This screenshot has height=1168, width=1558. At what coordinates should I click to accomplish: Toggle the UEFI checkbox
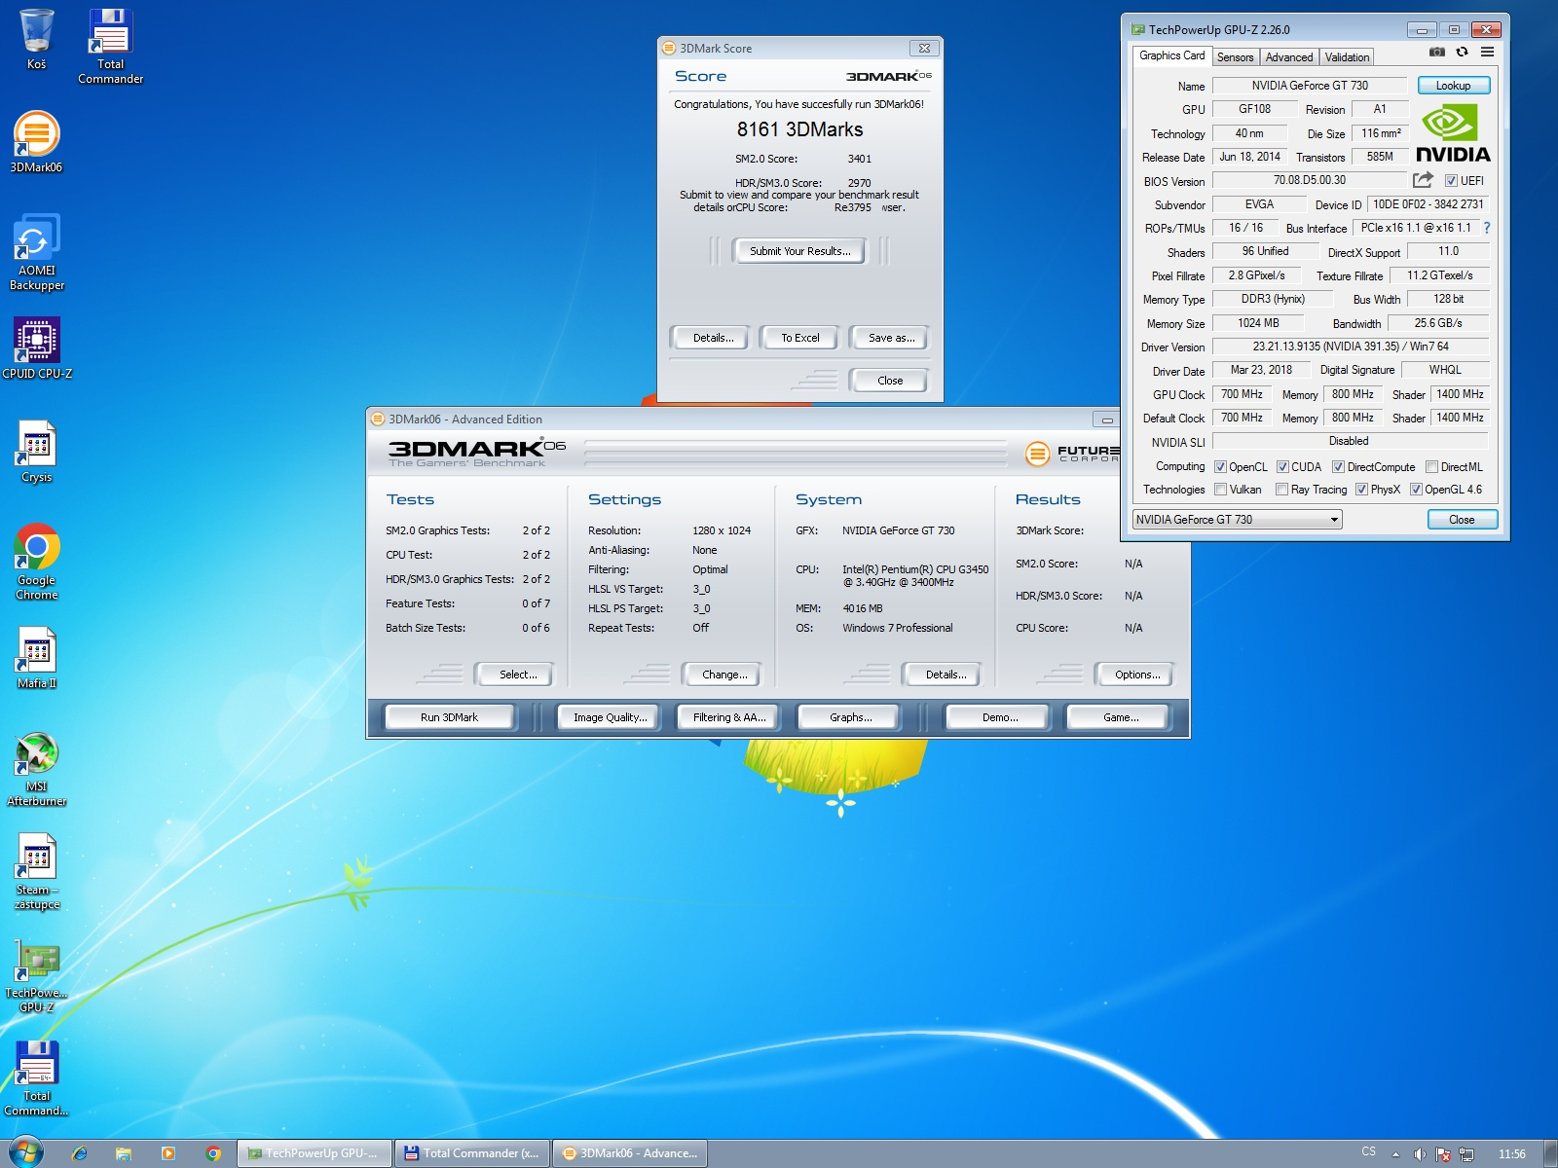point(1451,181)
